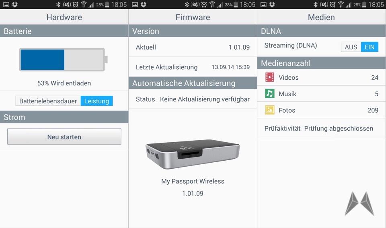Tap signal strength icon above Firmware screen

220,4
